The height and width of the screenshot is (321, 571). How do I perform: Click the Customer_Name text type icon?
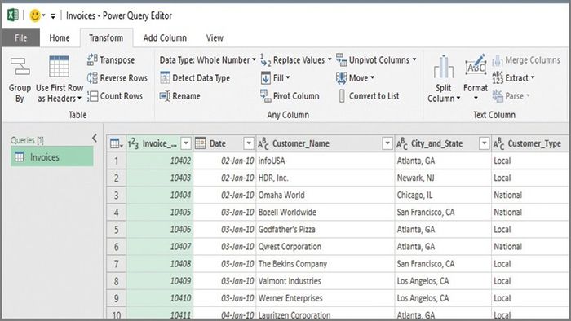pos(263,143)
